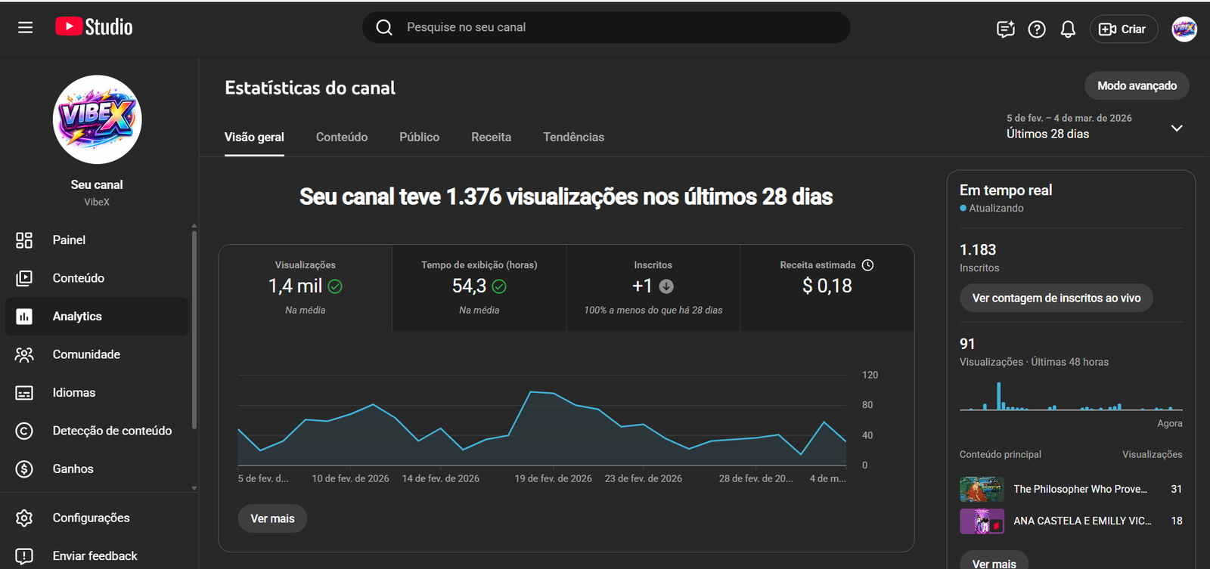
Task: Click the Seu canal label under the avatar
Action: point(97,185)
